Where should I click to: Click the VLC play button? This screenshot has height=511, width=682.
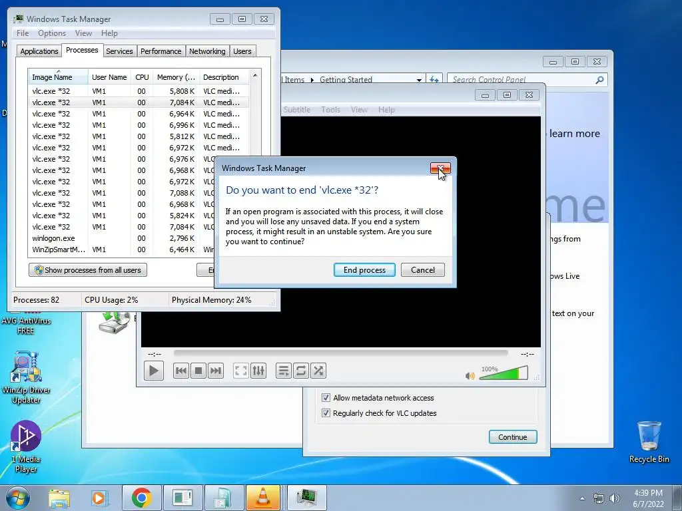pyautogui.click(x=154, y=371)
